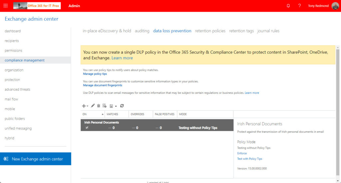Click the add new DLP policy plus icon
Viewport: 341px width, 183px height.
coord(84,106)
